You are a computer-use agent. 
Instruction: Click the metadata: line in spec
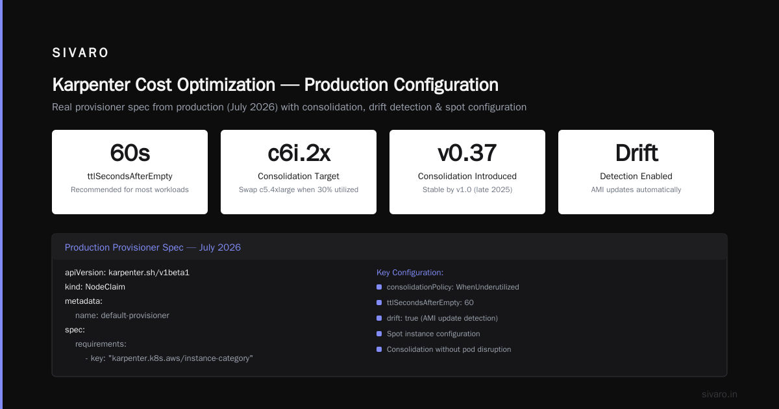point(84,301)
